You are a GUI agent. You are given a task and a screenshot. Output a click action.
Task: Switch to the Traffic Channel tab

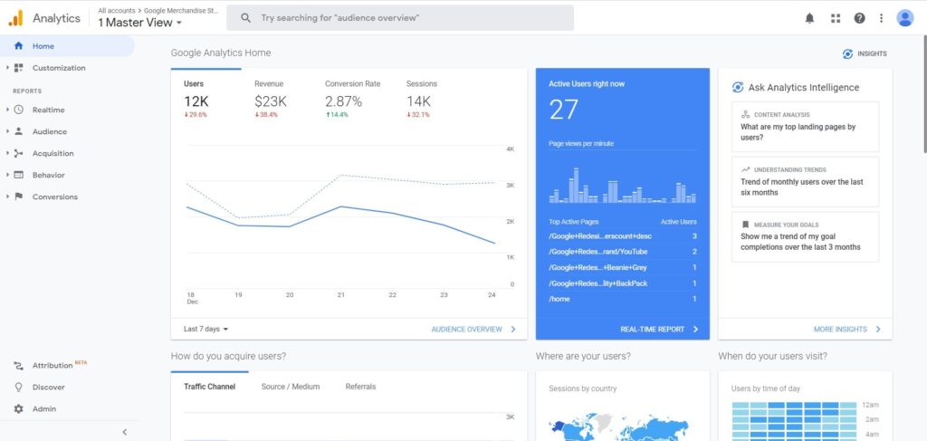pyautogui.click(x=209, y=387)
